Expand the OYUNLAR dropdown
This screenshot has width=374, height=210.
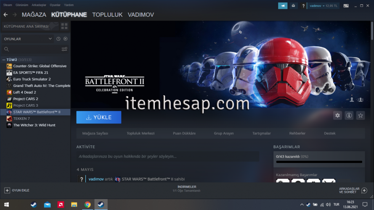point(50,39)
